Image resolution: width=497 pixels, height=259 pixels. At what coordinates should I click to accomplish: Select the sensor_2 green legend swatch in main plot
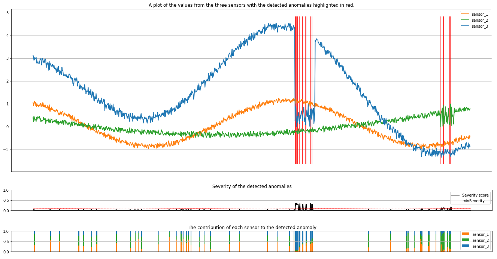click(x=465, y=21)
